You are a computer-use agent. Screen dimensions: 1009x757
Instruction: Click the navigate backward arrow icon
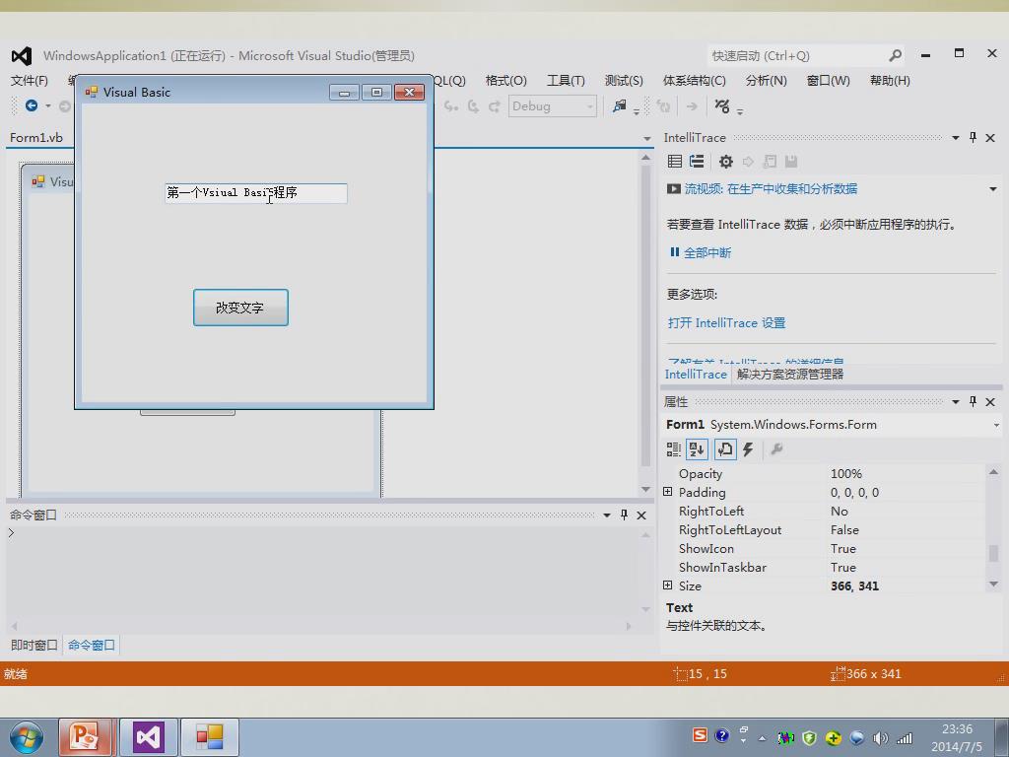coord(31,105)
